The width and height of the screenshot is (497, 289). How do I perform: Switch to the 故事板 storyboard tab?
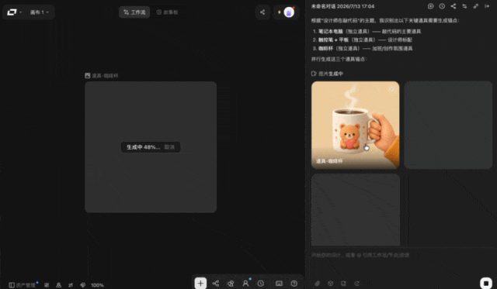point(168,12)
